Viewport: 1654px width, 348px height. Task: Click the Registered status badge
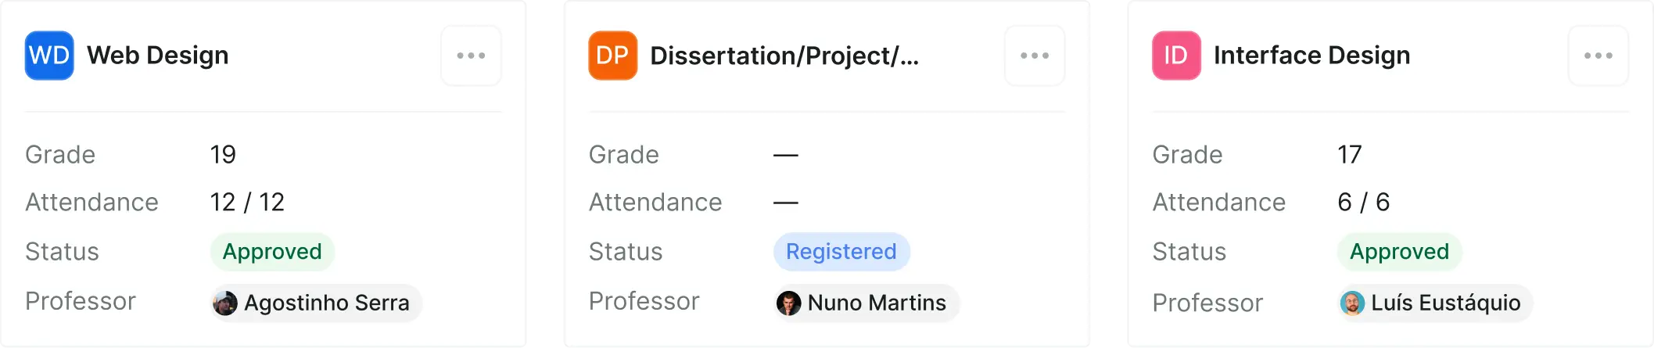(841, 252)
